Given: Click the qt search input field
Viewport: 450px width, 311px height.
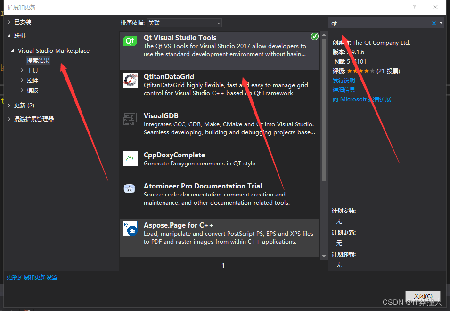Looking at the screenshot, I should (x=379, y=23).
